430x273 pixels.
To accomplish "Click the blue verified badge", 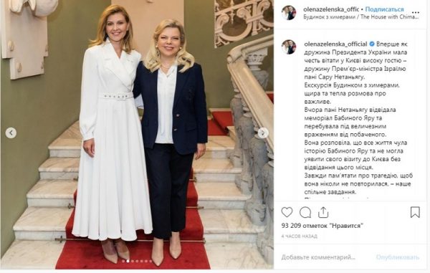I will (372, 44).
